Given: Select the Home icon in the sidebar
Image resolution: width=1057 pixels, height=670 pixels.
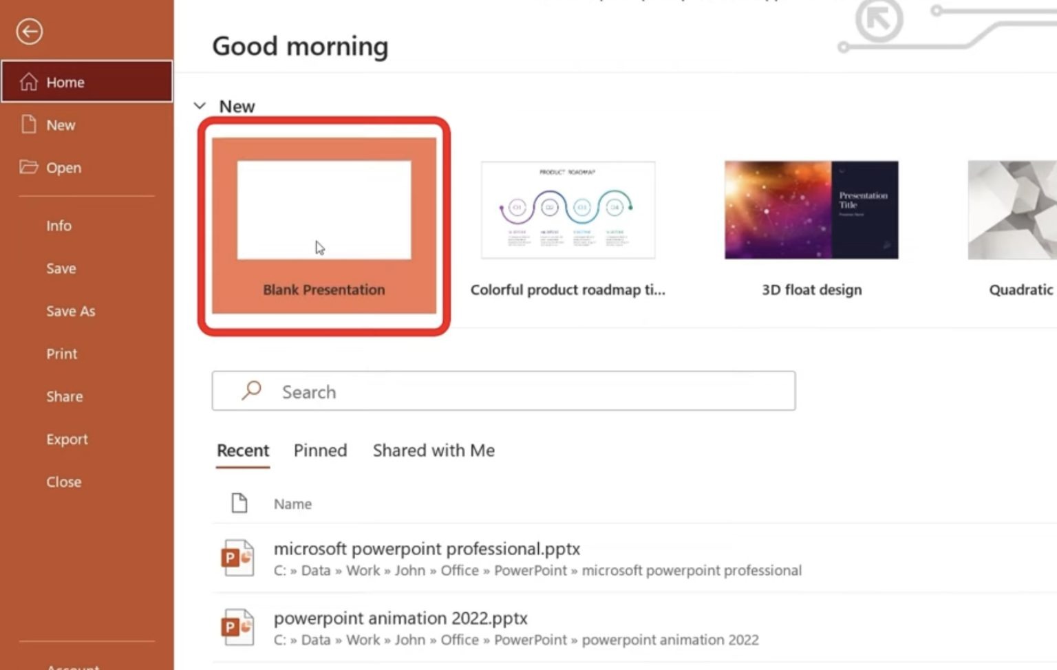Looking at the screenshot, I should click(65, 81).
